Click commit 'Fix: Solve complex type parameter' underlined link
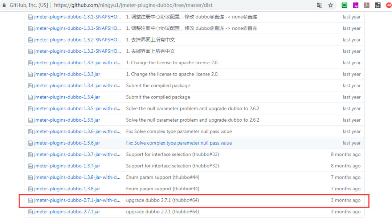This screenshot has width=392, height=223. pos(179,143)
